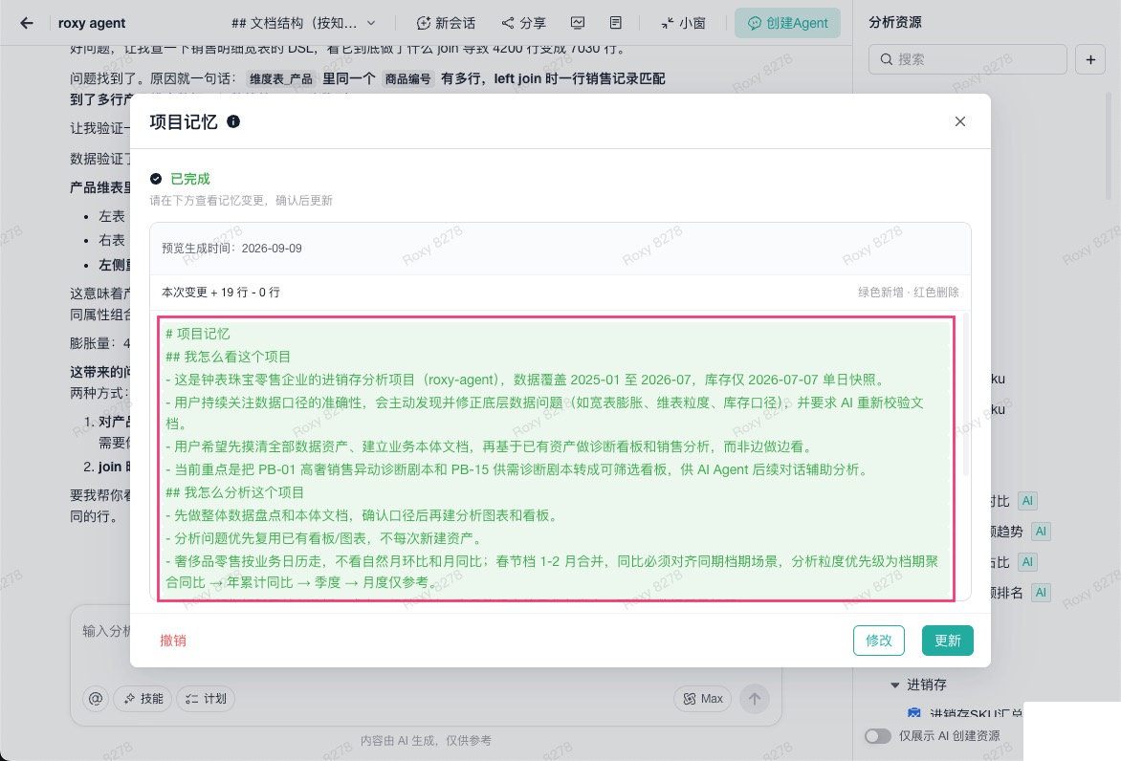Click the 内容由 AI 生成，仅供参考 footer note
The width and height of the screenshot is (1121, 761).
coord(426,740)
